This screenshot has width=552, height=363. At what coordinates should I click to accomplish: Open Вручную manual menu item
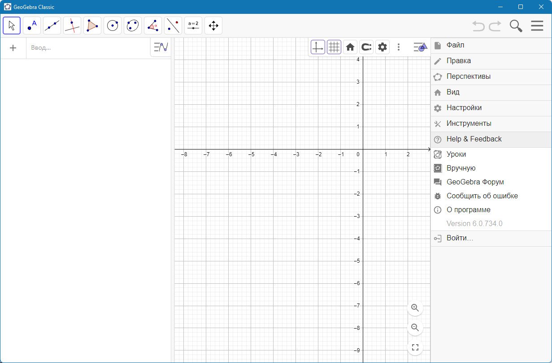491,168
